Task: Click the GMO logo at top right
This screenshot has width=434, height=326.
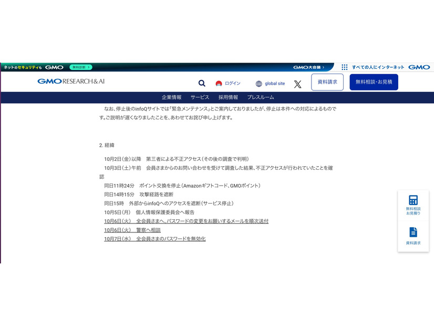Action: 419,67
